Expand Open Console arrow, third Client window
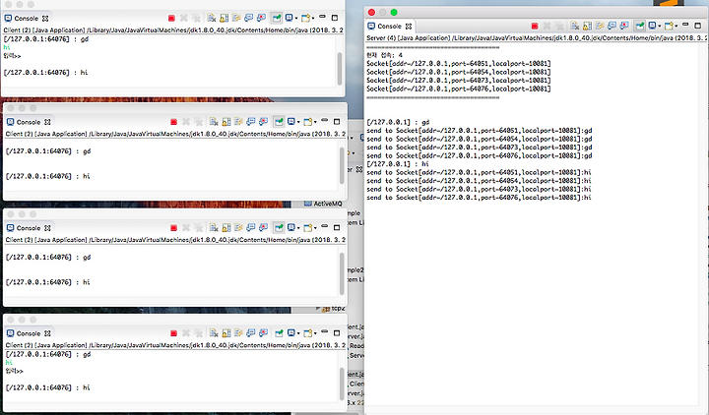709x415 pixels. click(315, 228)
